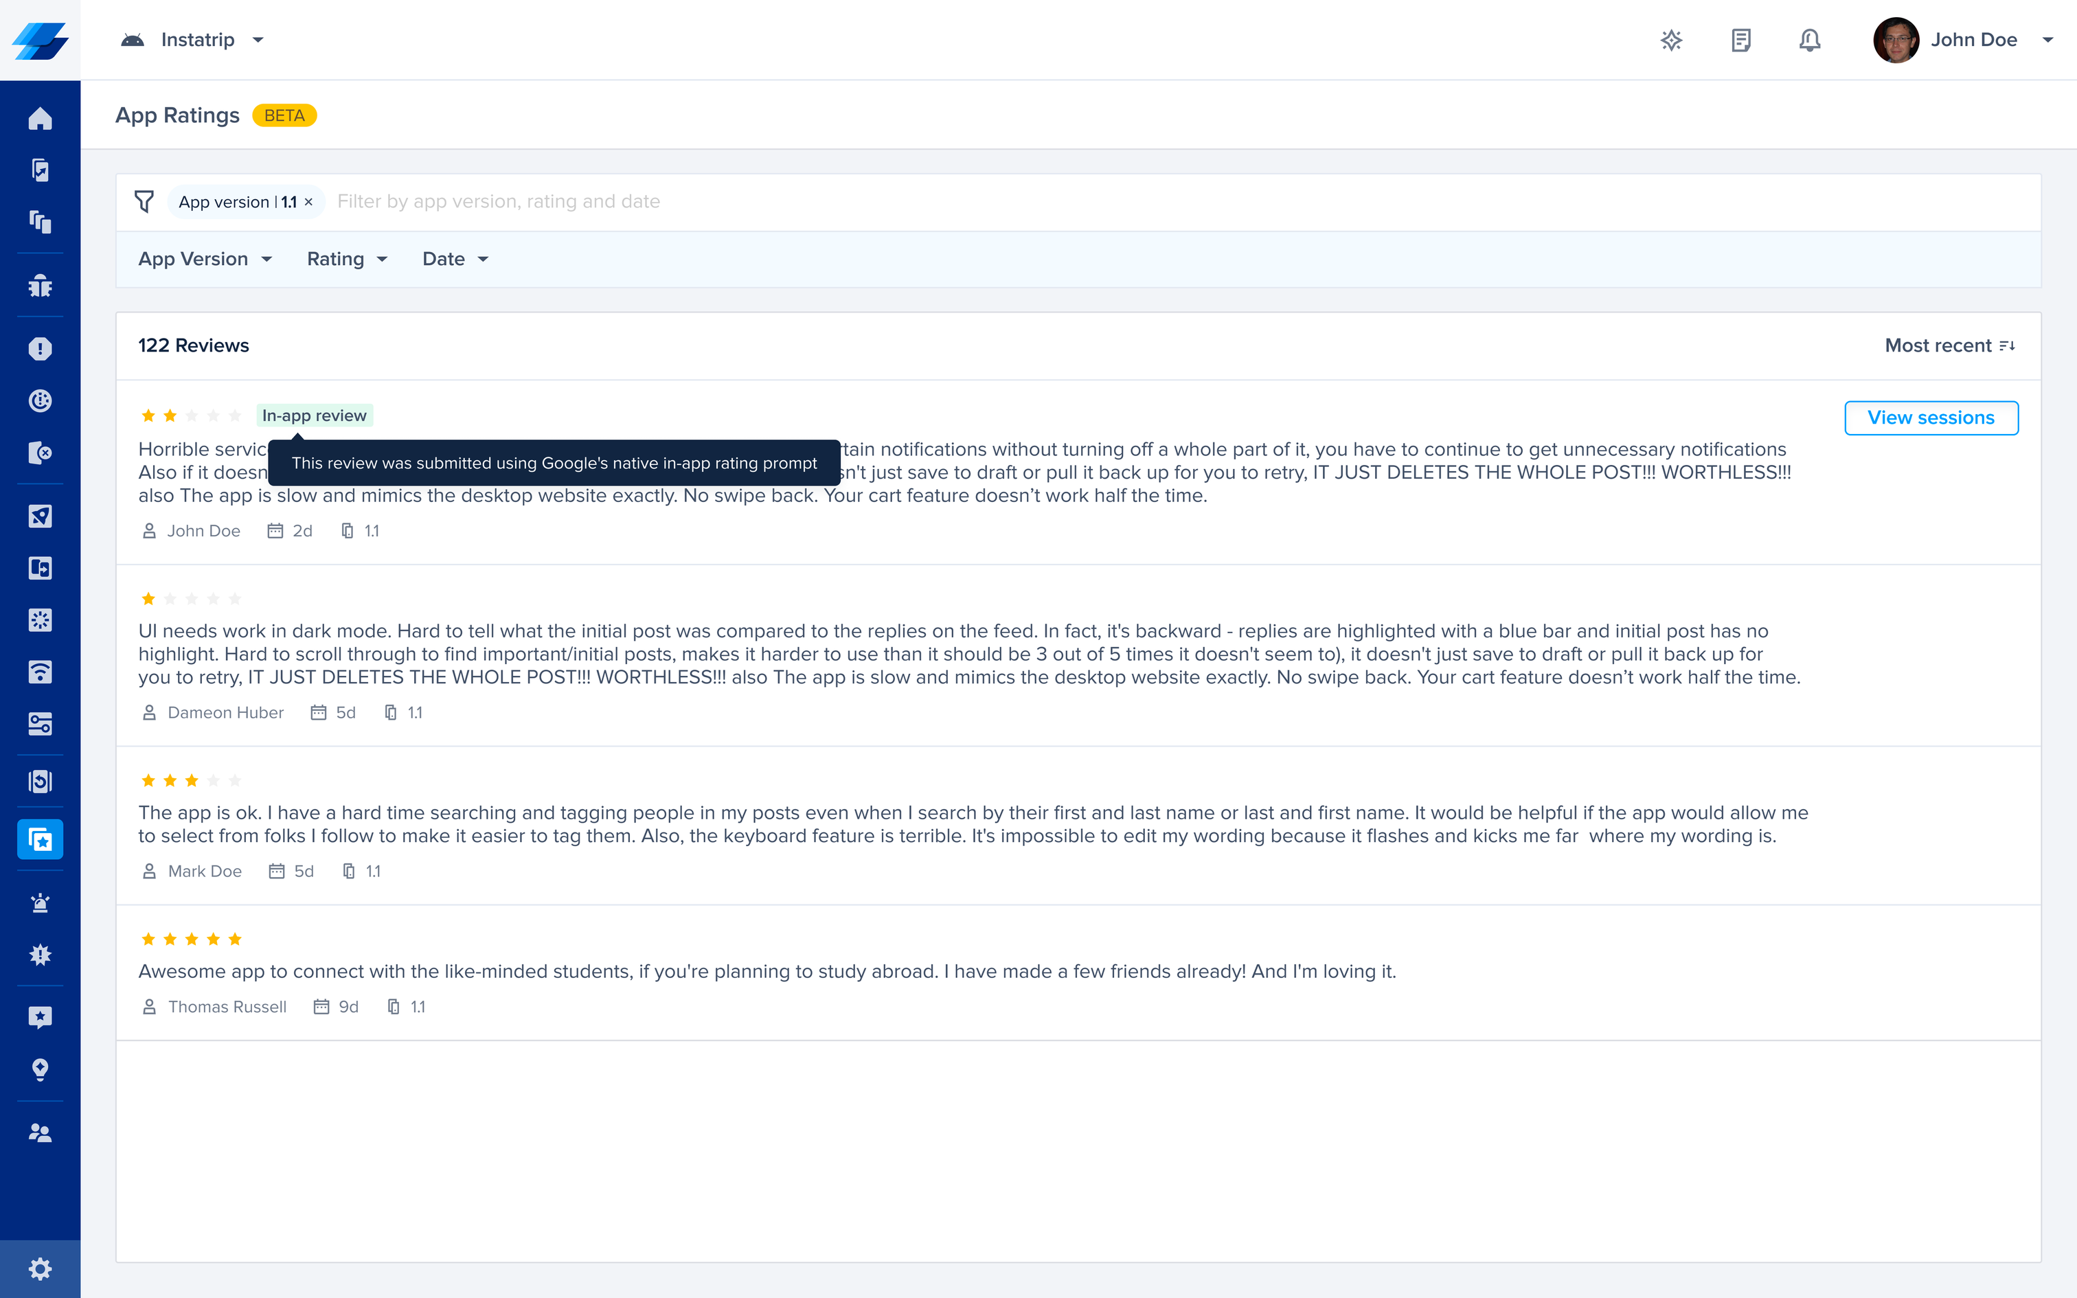Open the Home icon in sidebar
The width and height of the screenshot is (2077, 1298).
[x=39, y=118]
